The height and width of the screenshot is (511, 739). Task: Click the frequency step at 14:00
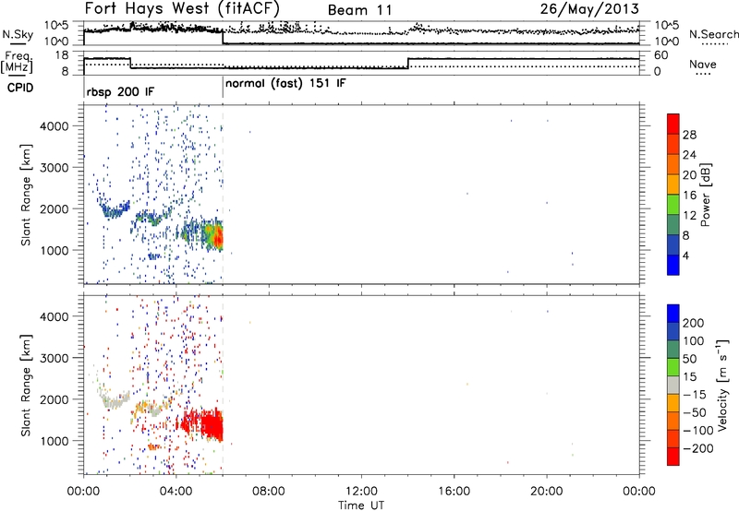(x=408, y=64)
